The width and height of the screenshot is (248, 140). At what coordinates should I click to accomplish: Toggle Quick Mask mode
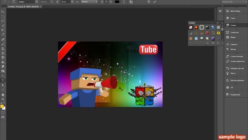pyautogui.click(x=3, y=112)
